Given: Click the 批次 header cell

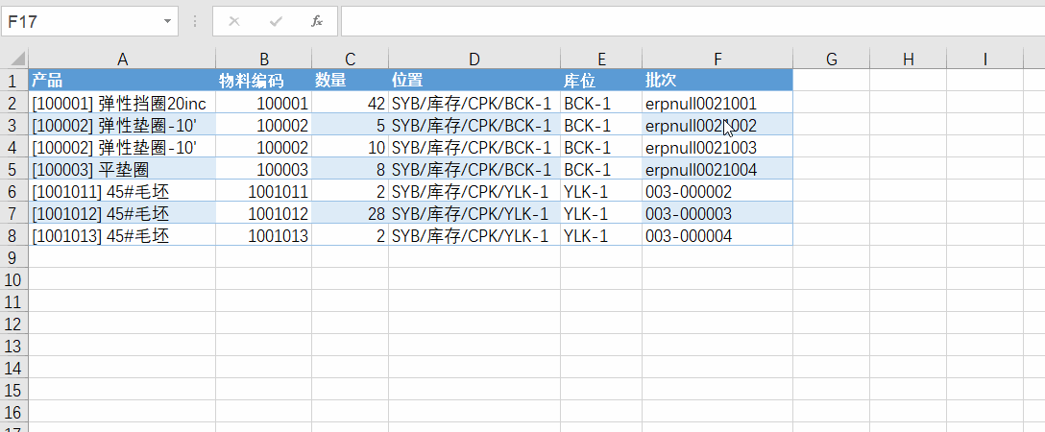Looking at the screenshot, I should (717, 81).
